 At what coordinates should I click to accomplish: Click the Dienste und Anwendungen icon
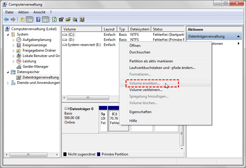pos(13,83)
